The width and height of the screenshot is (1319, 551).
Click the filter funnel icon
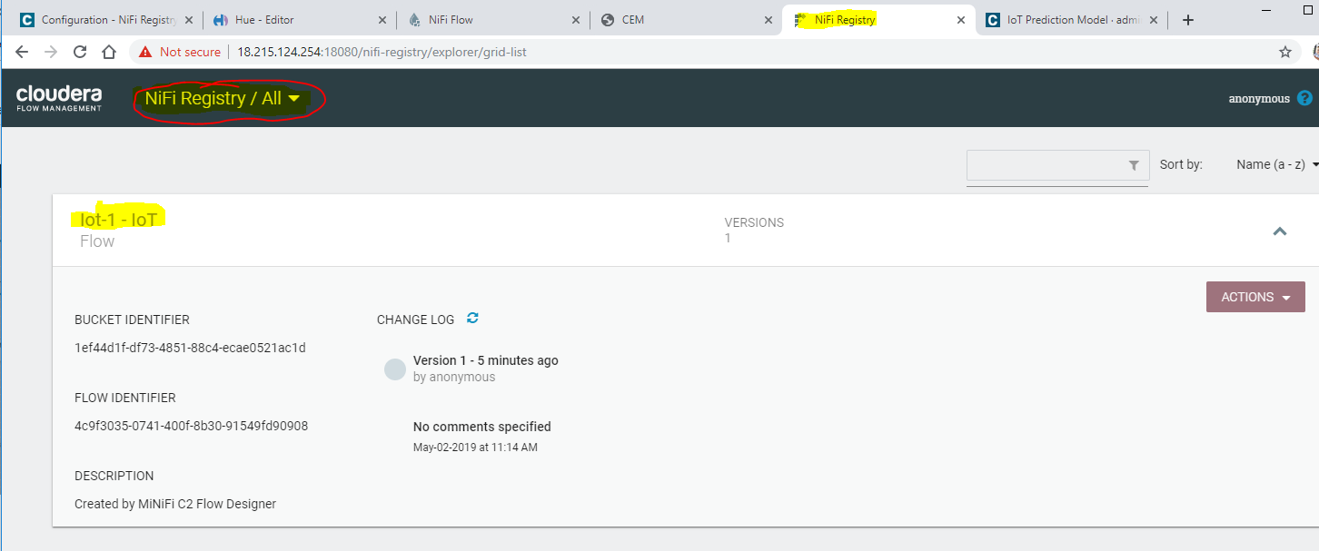click(1134, 165)
